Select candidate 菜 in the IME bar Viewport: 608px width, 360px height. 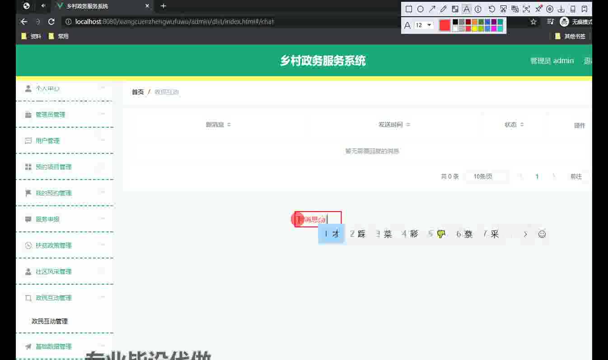coord(384,234)
